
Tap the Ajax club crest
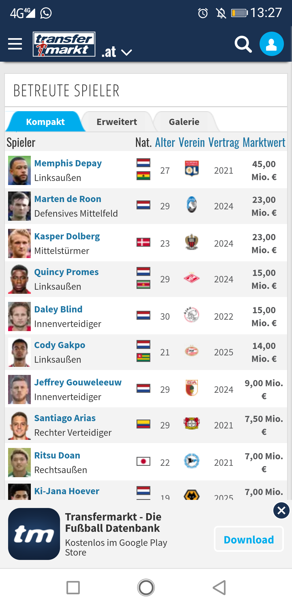[x=192, y=315]
